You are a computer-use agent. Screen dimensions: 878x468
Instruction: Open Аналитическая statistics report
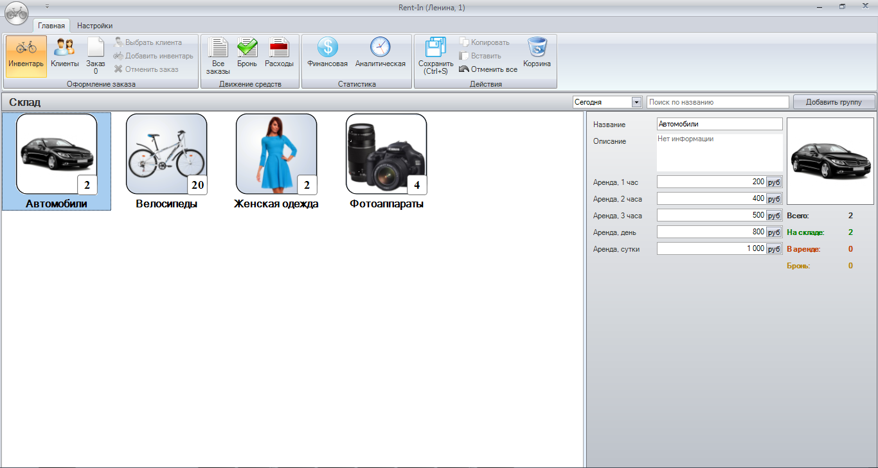click(x=380, y=55)
